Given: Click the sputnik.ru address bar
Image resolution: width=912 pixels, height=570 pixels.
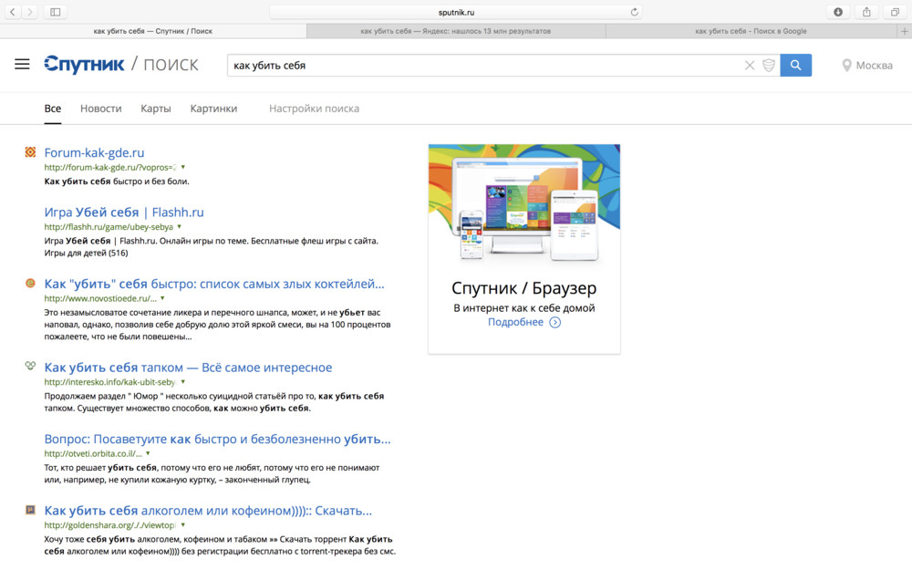Looking at the screenshot, I should (456, 12).
